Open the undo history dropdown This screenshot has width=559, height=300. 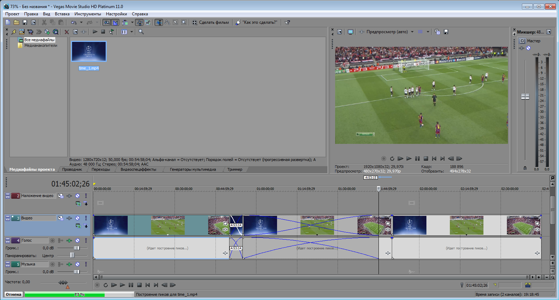[81, 22]
